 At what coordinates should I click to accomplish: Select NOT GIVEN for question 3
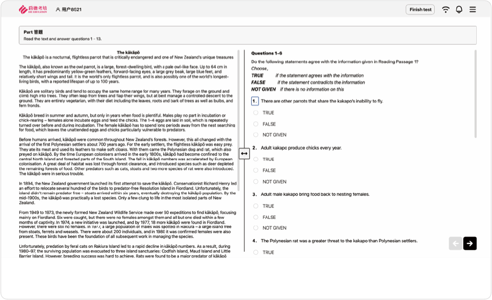(x=256, y=228)
